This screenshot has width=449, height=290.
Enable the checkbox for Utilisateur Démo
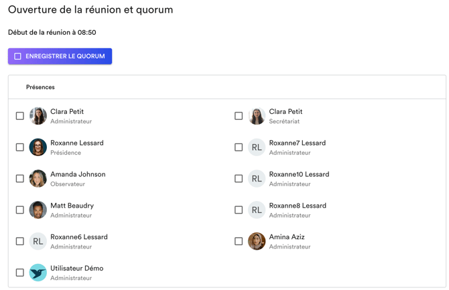(20, 273)
